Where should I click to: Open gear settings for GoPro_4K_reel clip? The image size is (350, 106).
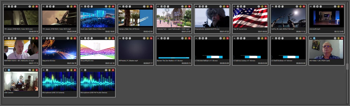click(x=297, y=6)
